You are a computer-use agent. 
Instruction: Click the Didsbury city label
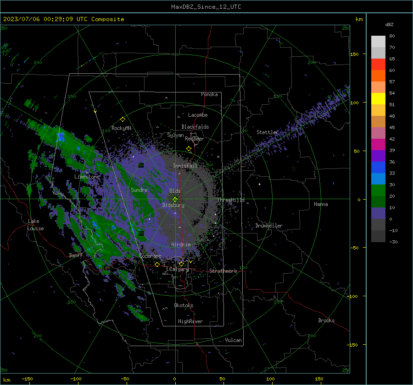(173, 205)
